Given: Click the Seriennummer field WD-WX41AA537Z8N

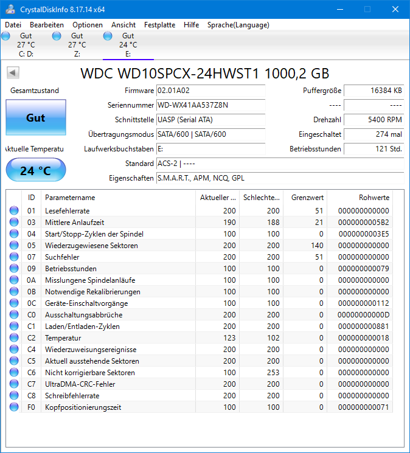Looking at the screenshot, I should [x=210, y=105].
